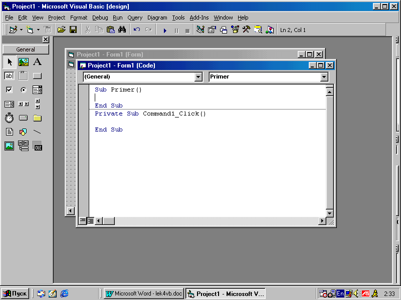Open the Menu Editor from toolbar

coord(48,30)
